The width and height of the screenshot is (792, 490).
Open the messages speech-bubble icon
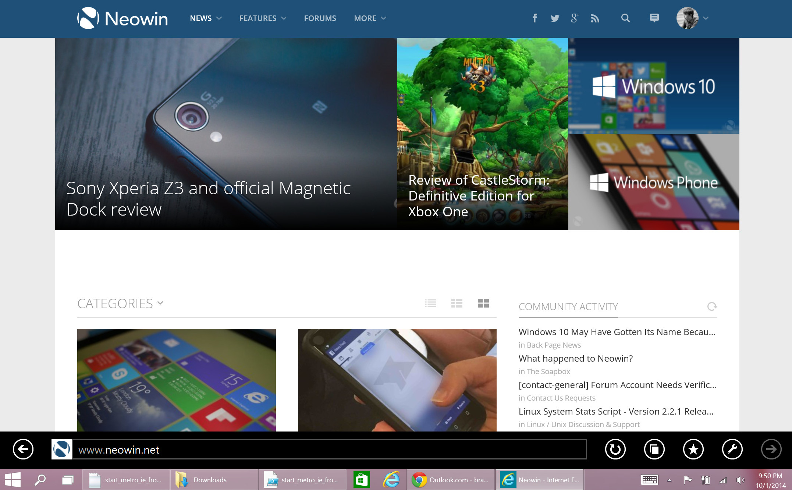[x=654, y=18]
